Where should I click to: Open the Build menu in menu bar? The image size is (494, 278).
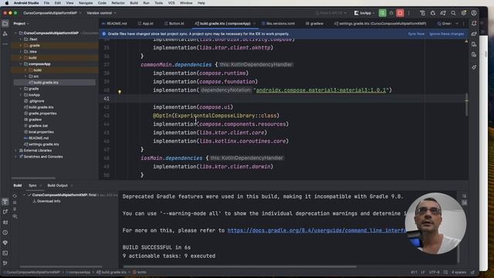(x=134, y=3)
